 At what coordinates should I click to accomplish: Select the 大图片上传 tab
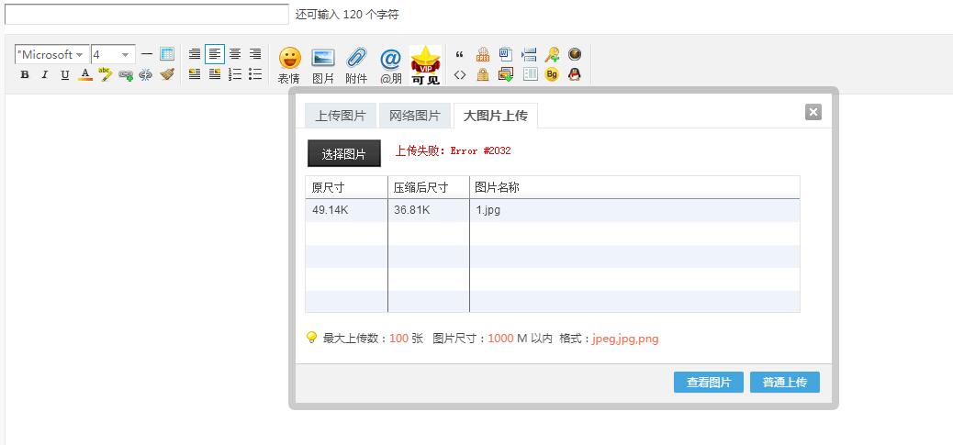tap(496, 116)
